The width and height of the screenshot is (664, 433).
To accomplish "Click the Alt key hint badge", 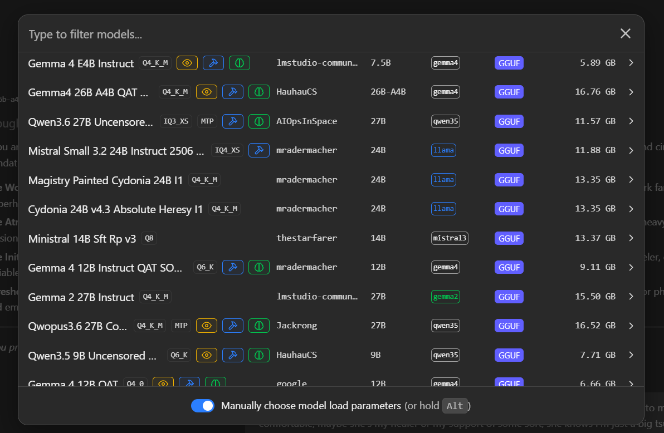I will [x=455, y=406].
